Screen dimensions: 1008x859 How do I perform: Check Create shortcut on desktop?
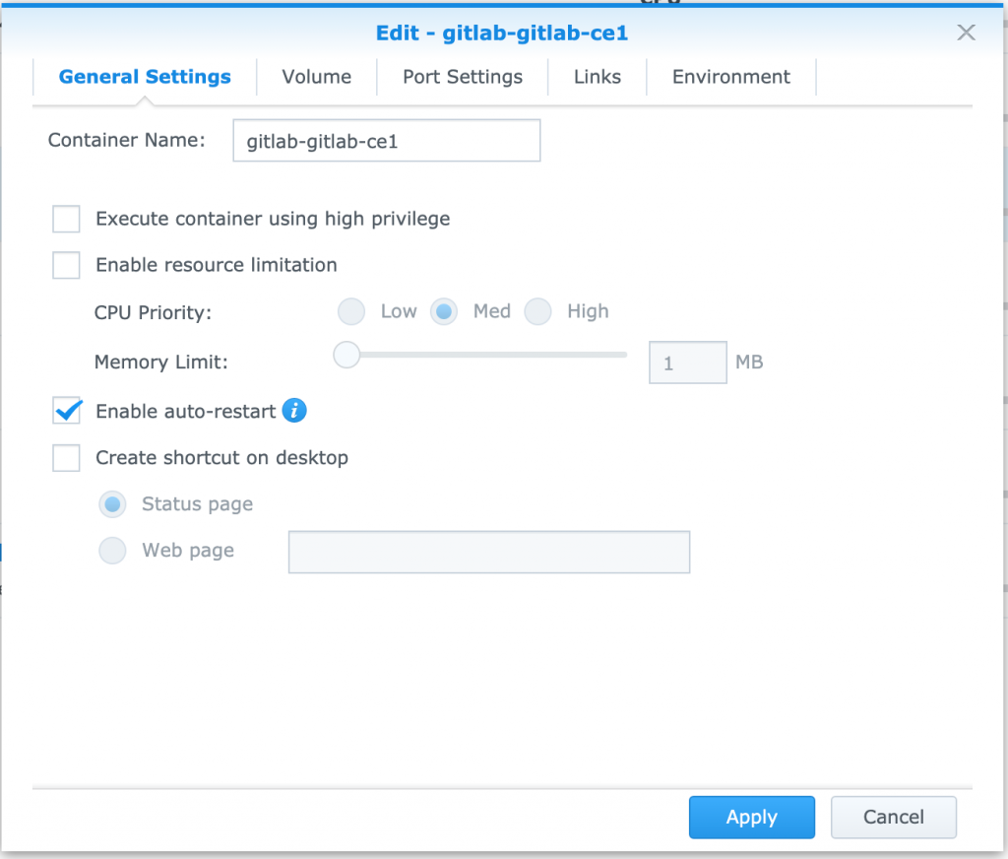[x=66, y=458]
